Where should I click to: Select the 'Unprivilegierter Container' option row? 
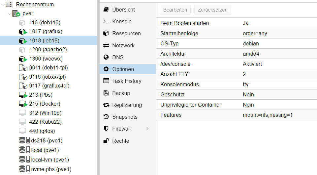[236, 105]
